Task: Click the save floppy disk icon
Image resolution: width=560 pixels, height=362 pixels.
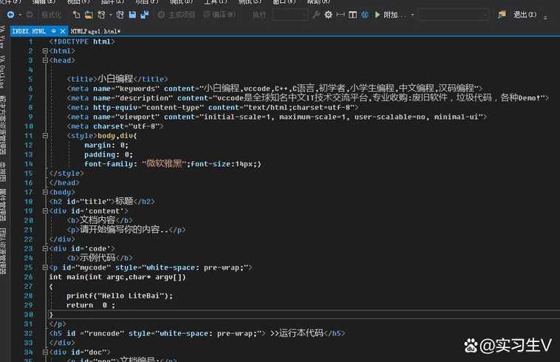Action: [132, 15]
